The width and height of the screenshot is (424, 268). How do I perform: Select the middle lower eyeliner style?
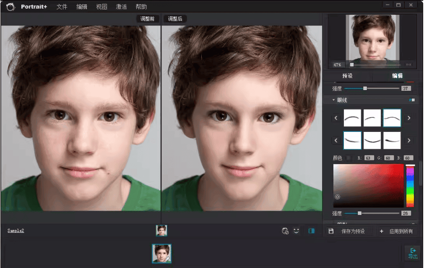[372, 140]
